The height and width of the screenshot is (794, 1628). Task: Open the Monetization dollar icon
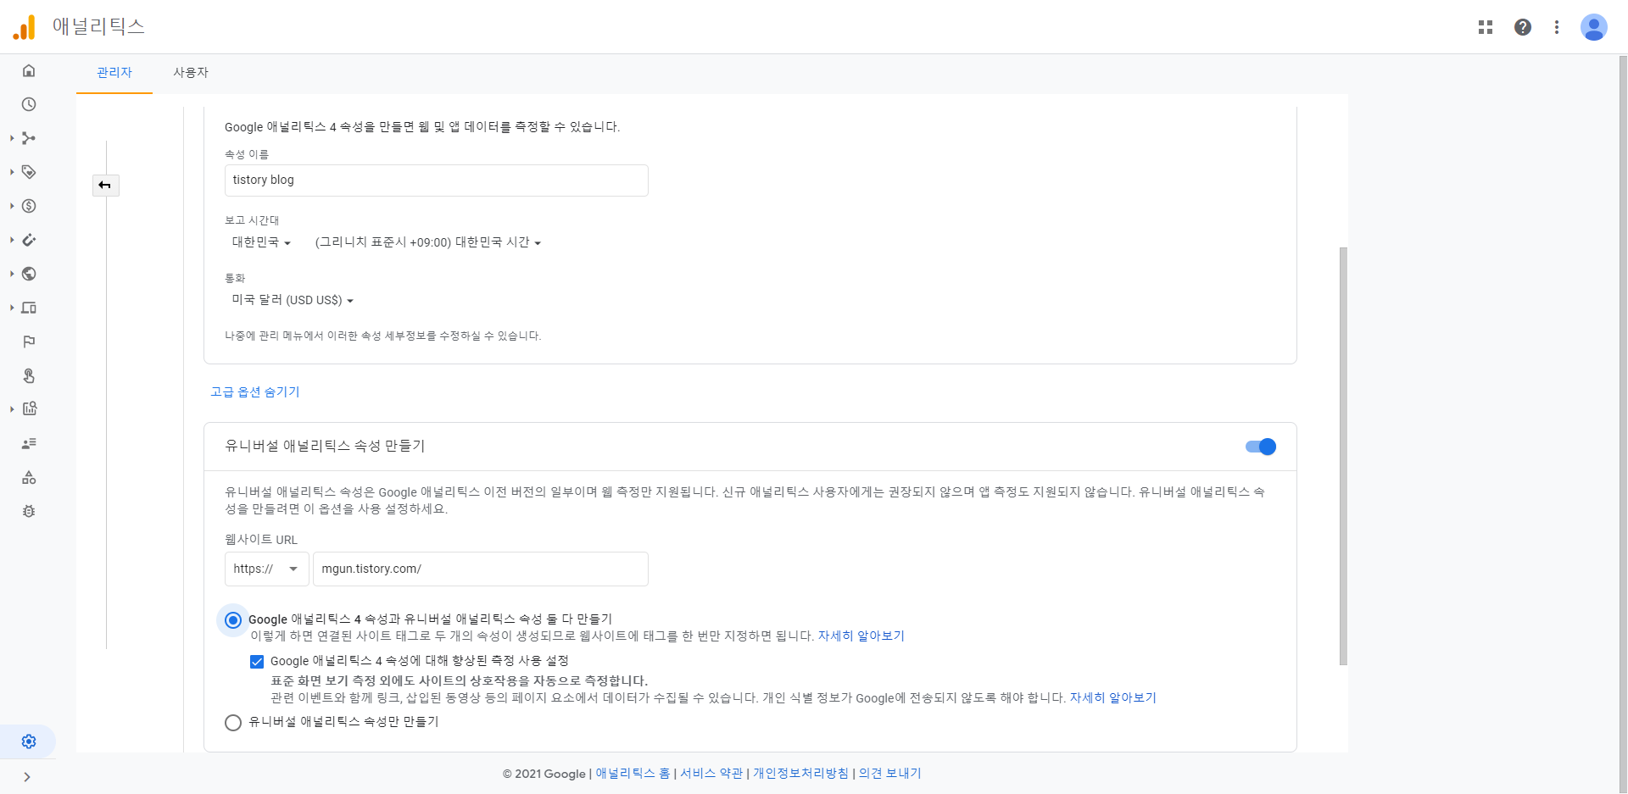(x=29, y=206)
